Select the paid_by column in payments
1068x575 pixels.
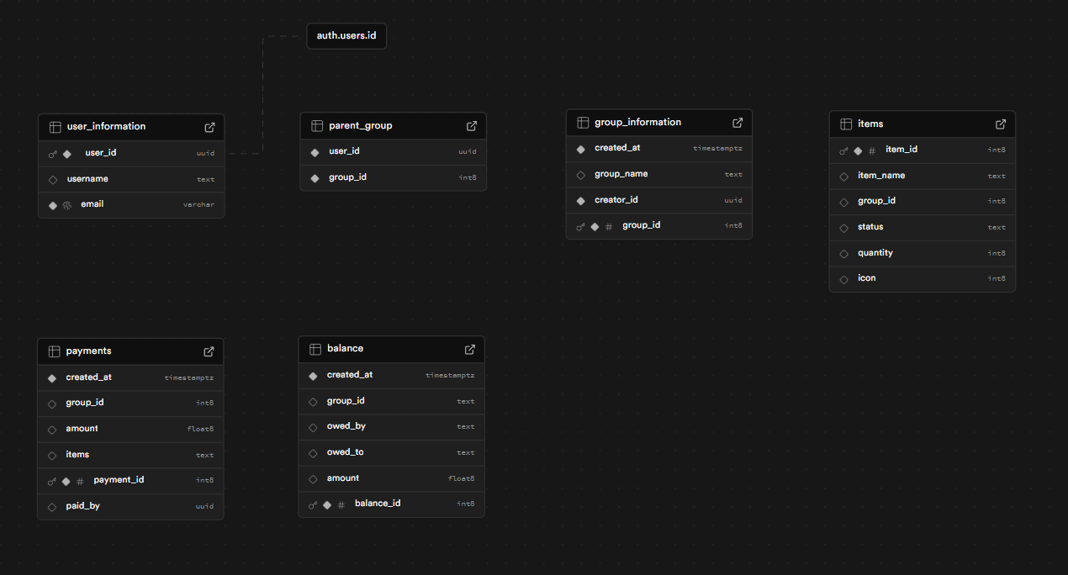[82, 506]
